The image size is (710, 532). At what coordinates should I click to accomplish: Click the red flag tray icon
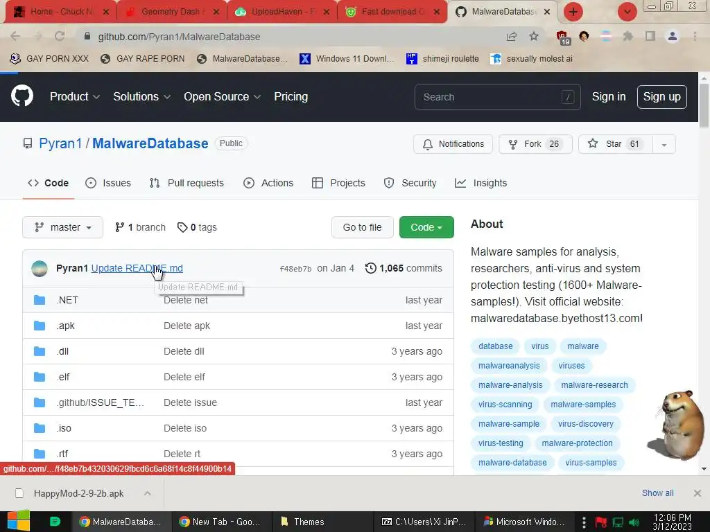click(600, 522)
